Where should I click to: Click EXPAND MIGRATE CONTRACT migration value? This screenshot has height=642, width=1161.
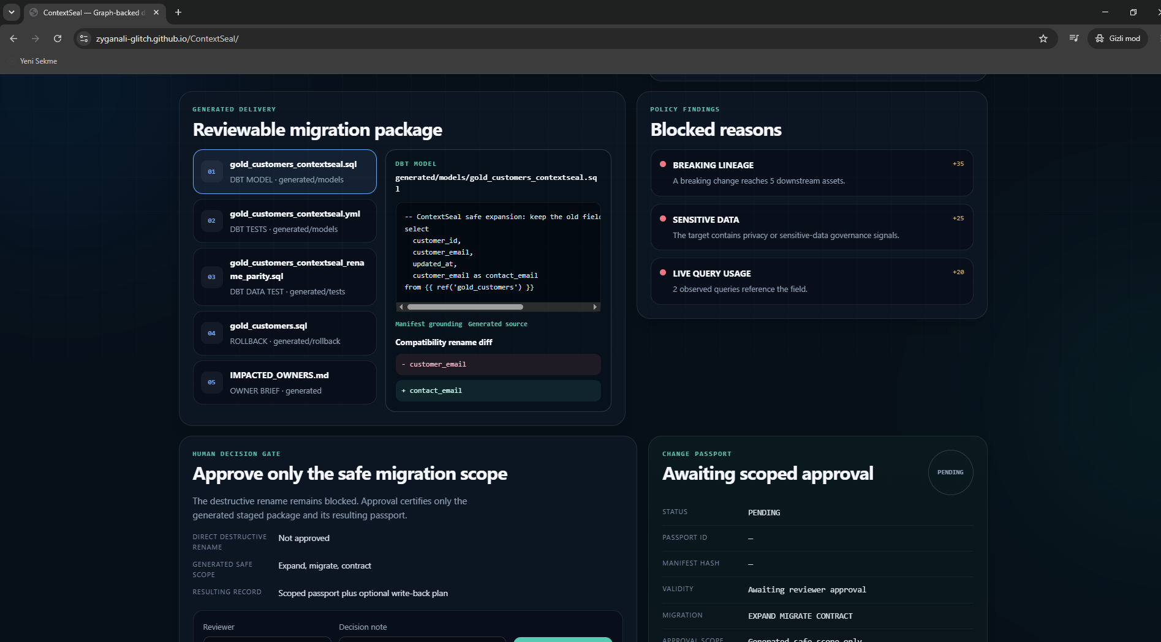(x=800, y=616)
